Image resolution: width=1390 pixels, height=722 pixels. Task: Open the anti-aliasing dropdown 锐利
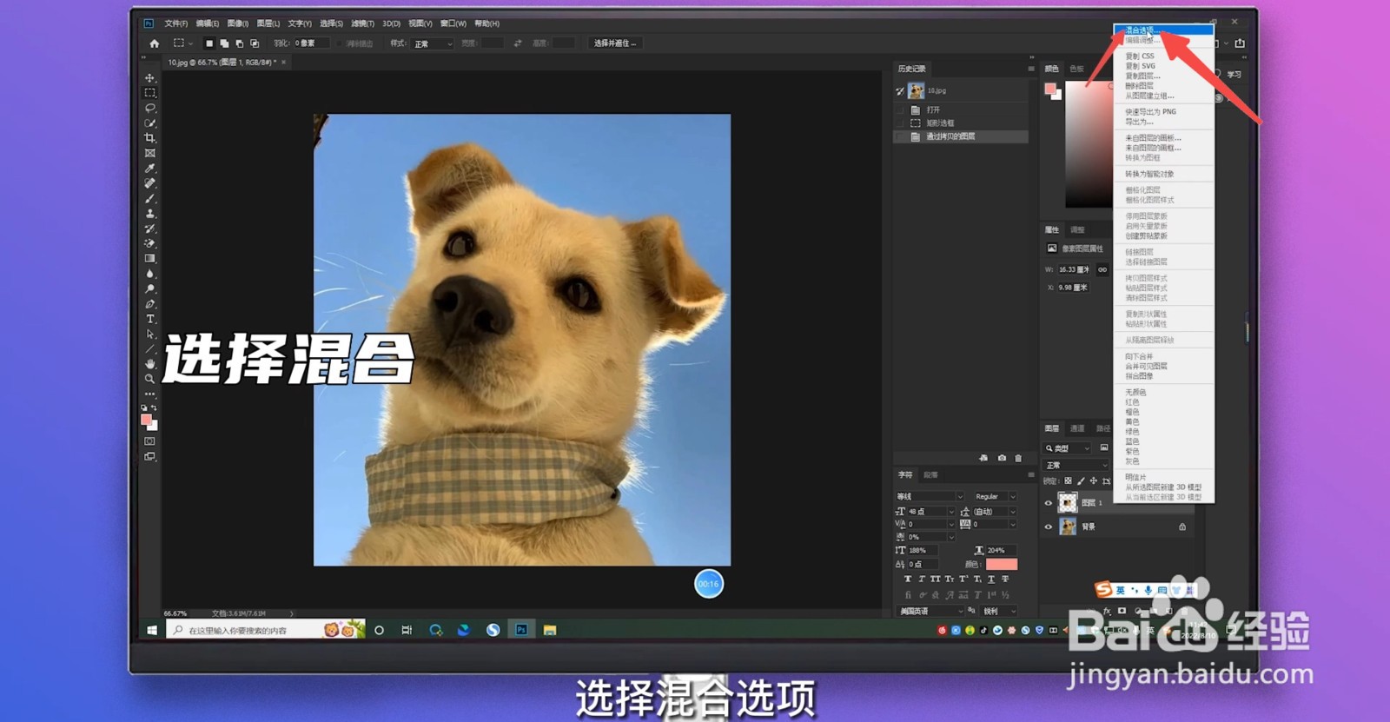[x=999, y=612]
